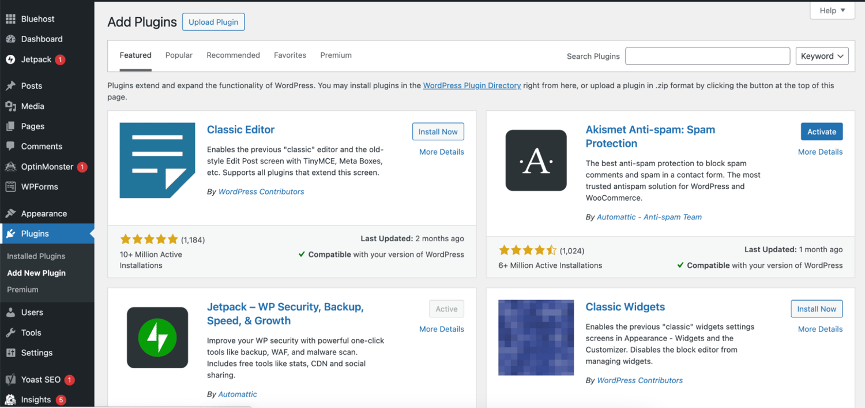Open the Favorites tab
Screen dimensions: 865x408
(290, 55)
